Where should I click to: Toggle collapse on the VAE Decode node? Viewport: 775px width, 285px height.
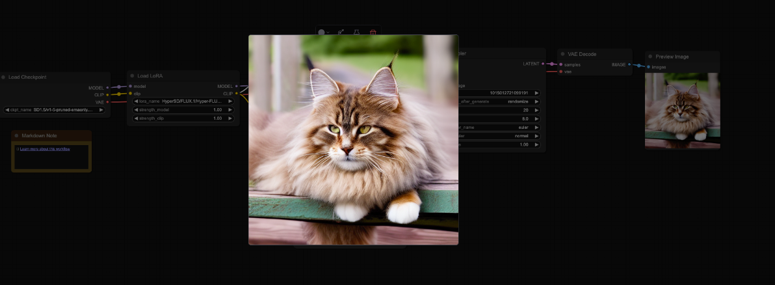[x=562, y=54]
